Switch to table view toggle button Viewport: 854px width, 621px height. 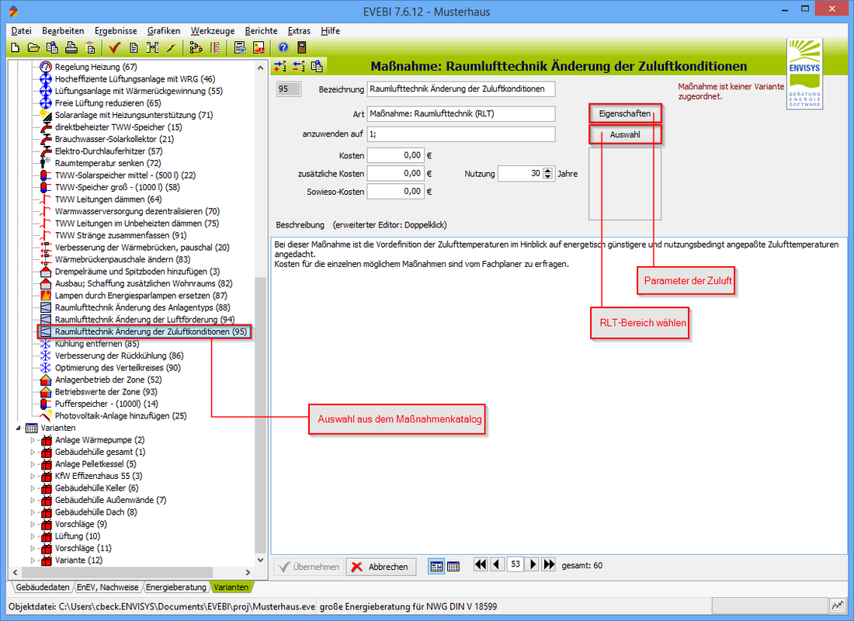pyautogui.click(x=453, y=566)
